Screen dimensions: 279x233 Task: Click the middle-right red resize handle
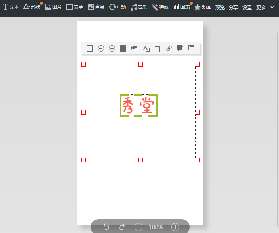coord(197,112)
